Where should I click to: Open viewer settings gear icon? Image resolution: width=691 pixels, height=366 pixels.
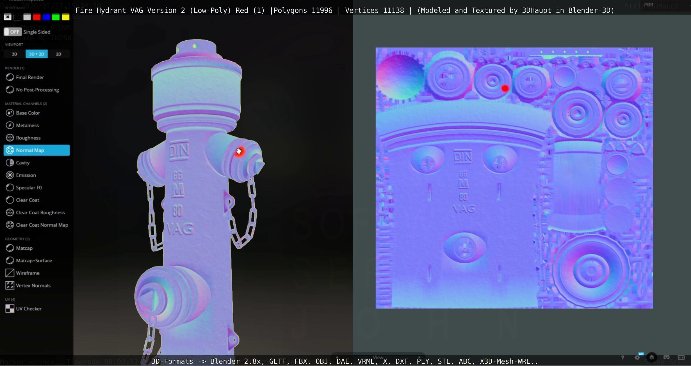(637, 358)
